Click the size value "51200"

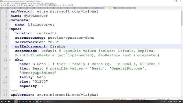click(40, 82)
